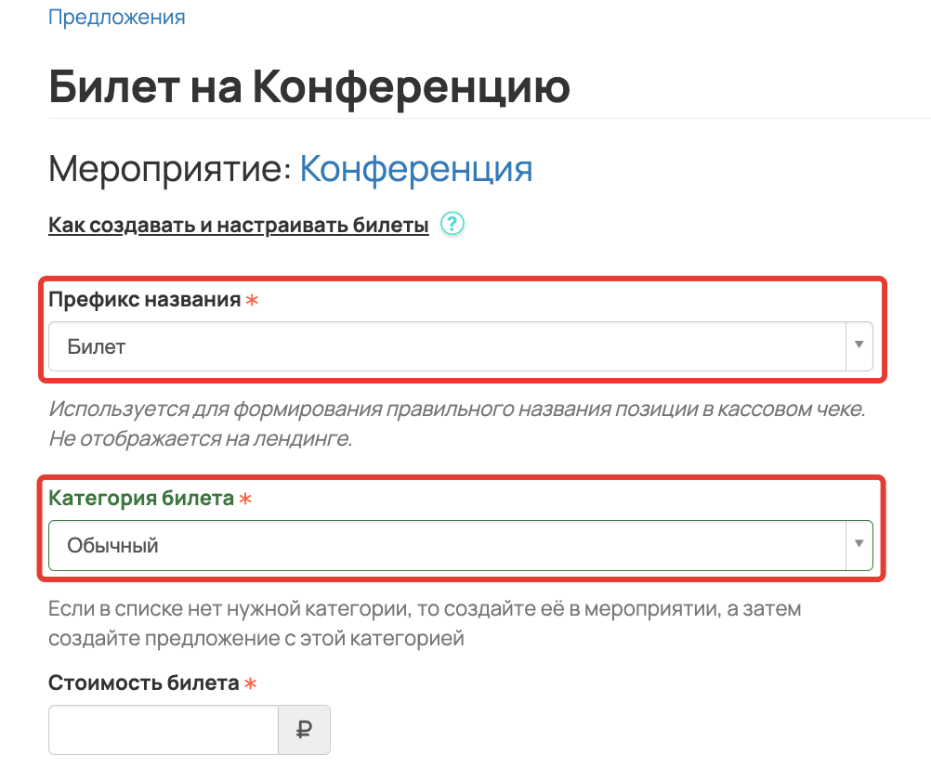Click the italic hint about кассовом чеке
The height and width of the screenshot is (767, 931).
(457, 423)
